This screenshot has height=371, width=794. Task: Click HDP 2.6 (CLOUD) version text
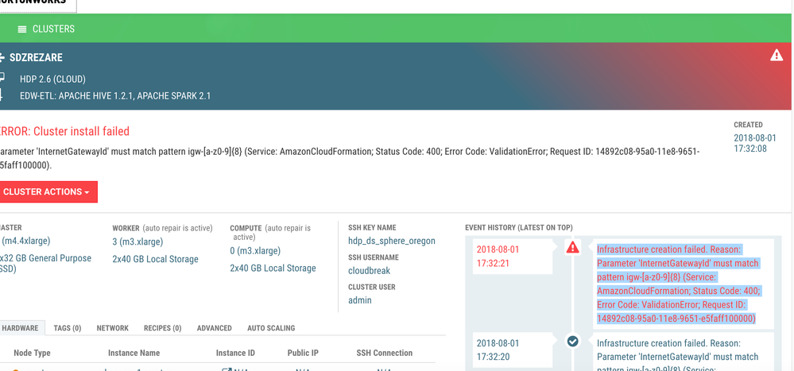52,79
